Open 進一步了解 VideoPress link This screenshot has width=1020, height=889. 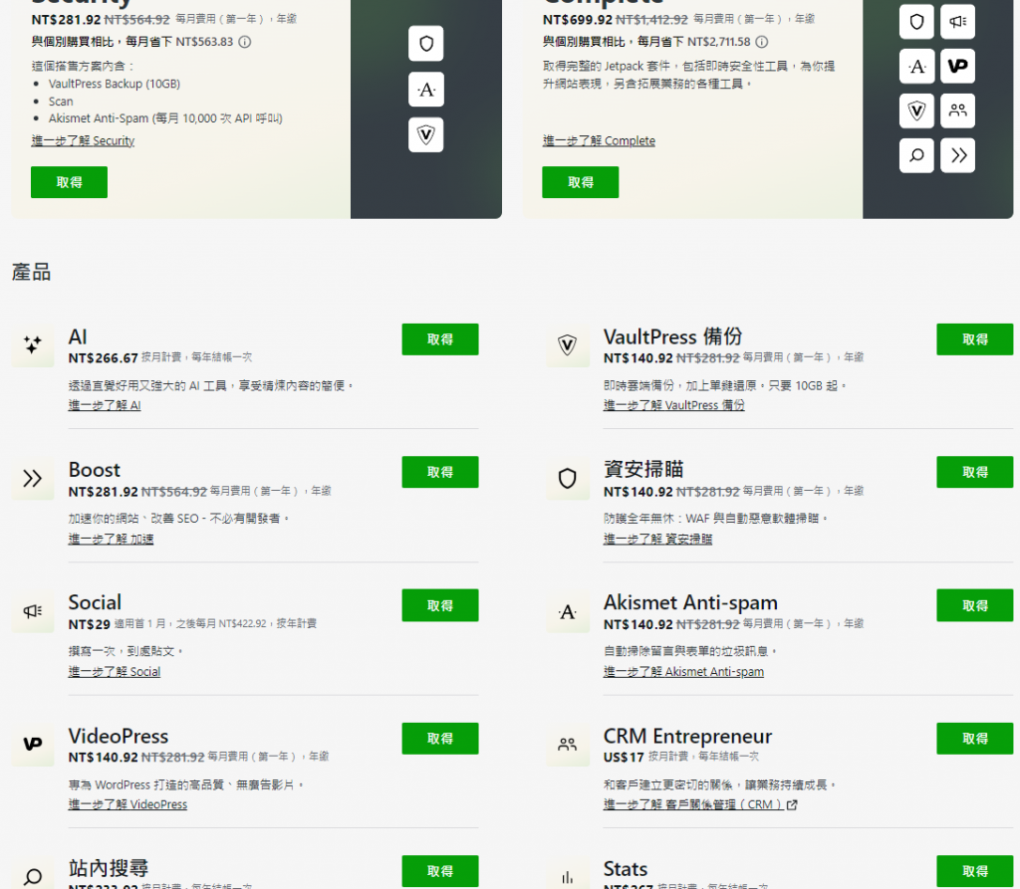click(127, 804)
